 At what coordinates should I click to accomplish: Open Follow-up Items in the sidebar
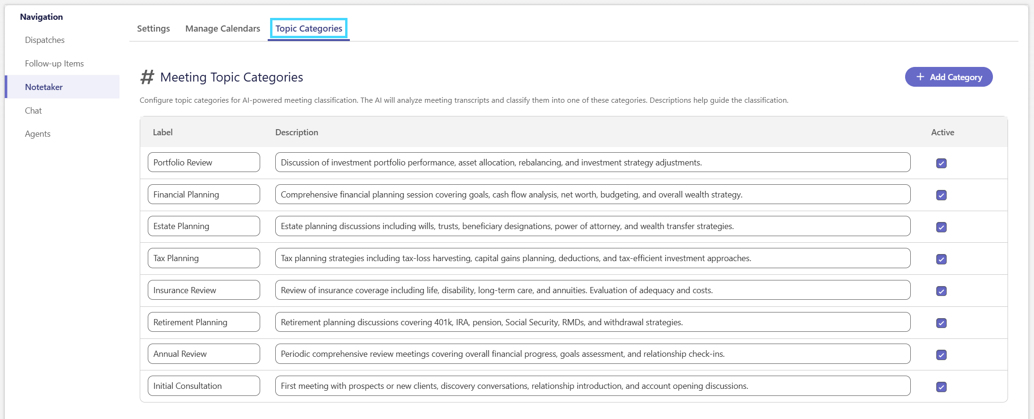(54, 64)
